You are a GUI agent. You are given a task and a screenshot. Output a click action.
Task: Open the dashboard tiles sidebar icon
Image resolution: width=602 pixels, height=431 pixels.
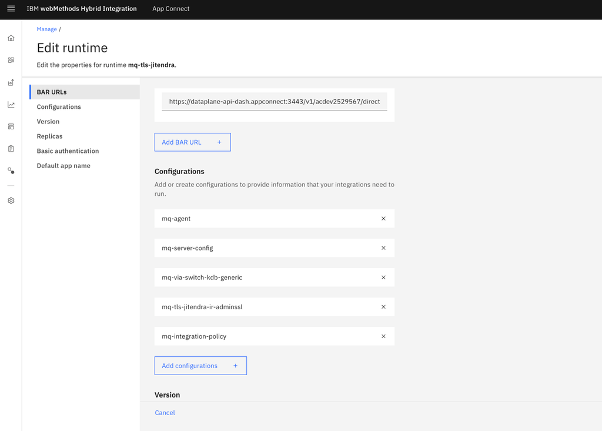(x=11, y=61)
